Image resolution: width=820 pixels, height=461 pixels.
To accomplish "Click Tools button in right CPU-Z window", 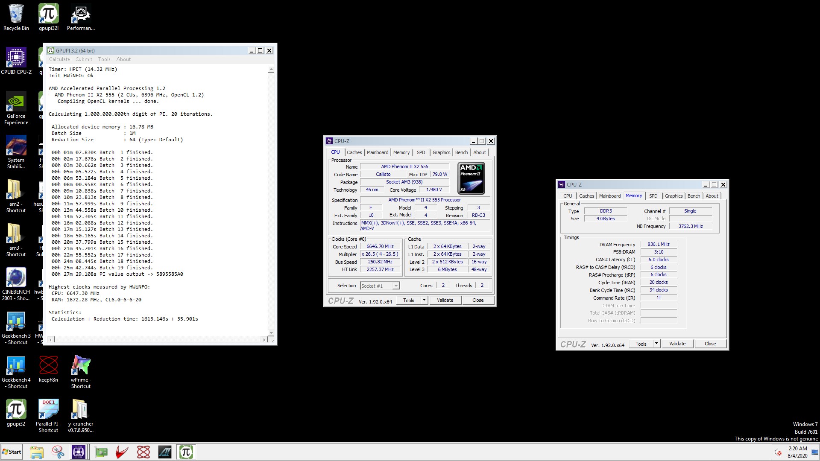I will click(641, 344).
